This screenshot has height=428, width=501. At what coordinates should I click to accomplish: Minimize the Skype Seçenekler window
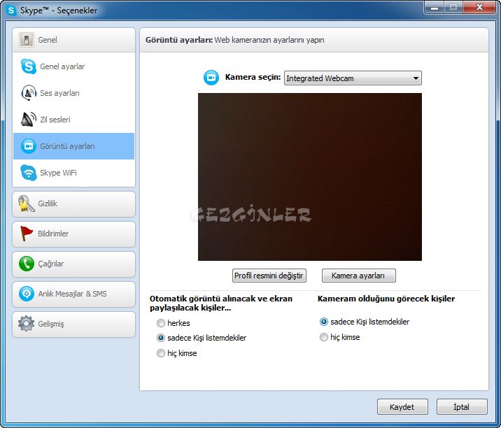click(x=435, y=7)
